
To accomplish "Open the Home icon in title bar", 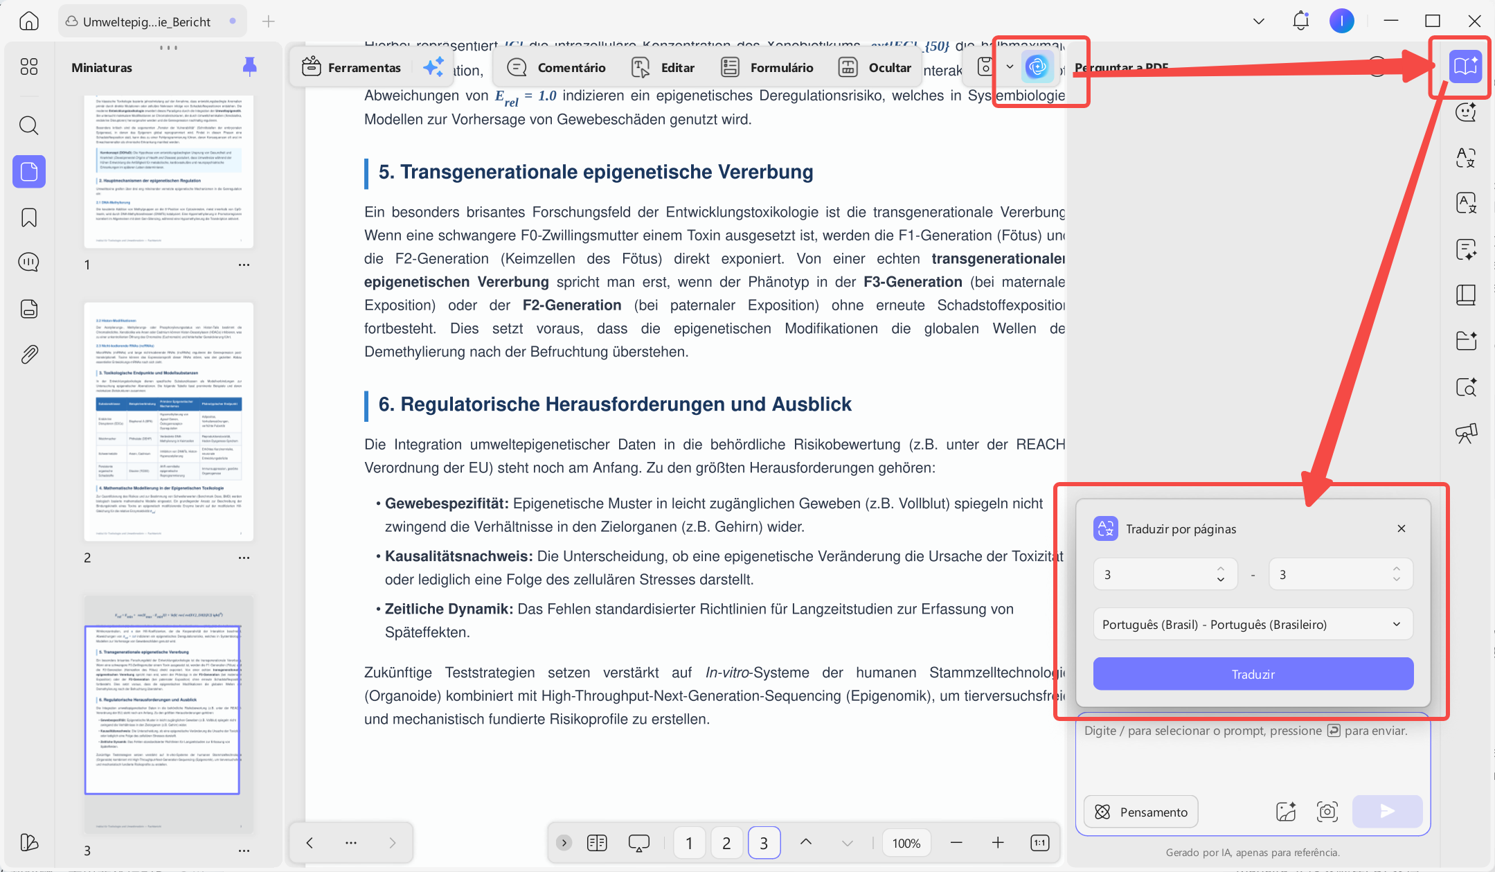I will click(x=28, y=21).
